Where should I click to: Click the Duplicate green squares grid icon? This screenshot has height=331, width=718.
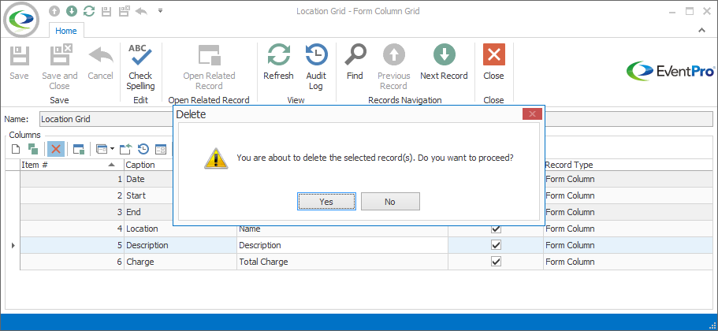33,149
